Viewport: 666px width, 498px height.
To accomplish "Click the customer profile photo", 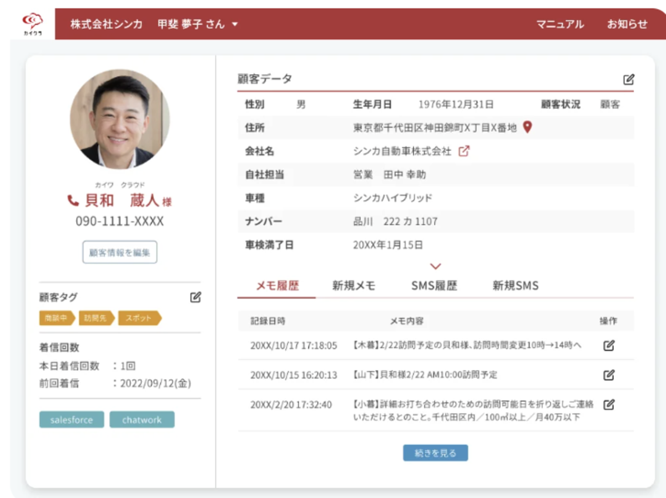I will click(x=120, y=119).
